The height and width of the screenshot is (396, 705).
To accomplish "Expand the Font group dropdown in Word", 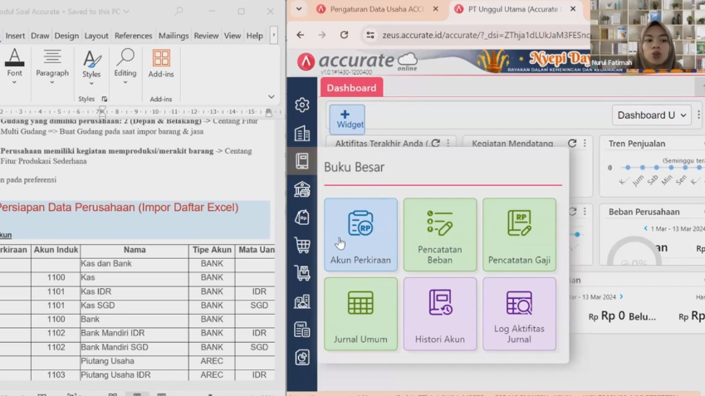I will pos(14,82).
